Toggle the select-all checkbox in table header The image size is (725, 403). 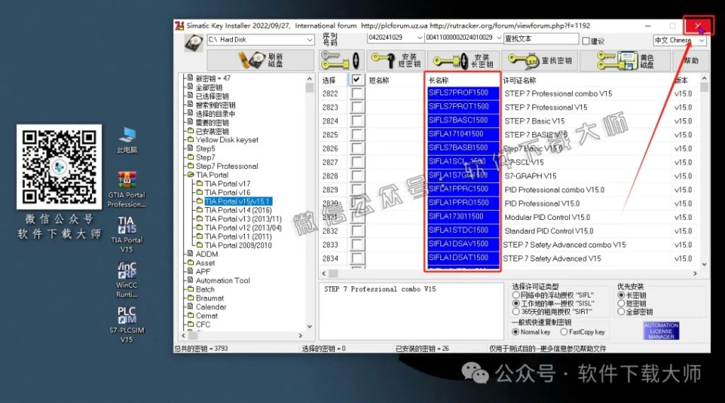[x=357, y=79]
